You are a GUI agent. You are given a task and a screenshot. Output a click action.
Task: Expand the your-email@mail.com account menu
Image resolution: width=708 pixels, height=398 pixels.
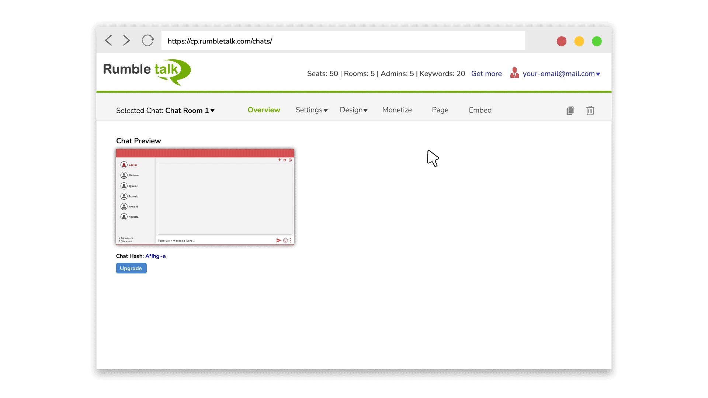click(560, 73)
